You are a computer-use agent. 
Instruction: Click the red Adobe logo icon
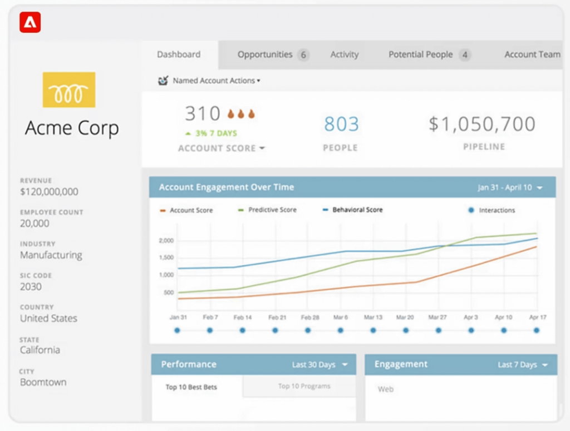30,22
